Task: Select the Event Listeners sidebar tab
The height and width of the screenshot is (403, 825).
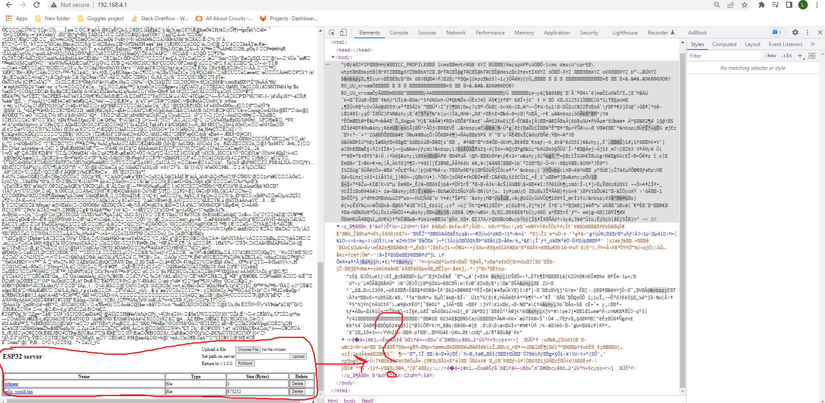Action: pos(786,44)
